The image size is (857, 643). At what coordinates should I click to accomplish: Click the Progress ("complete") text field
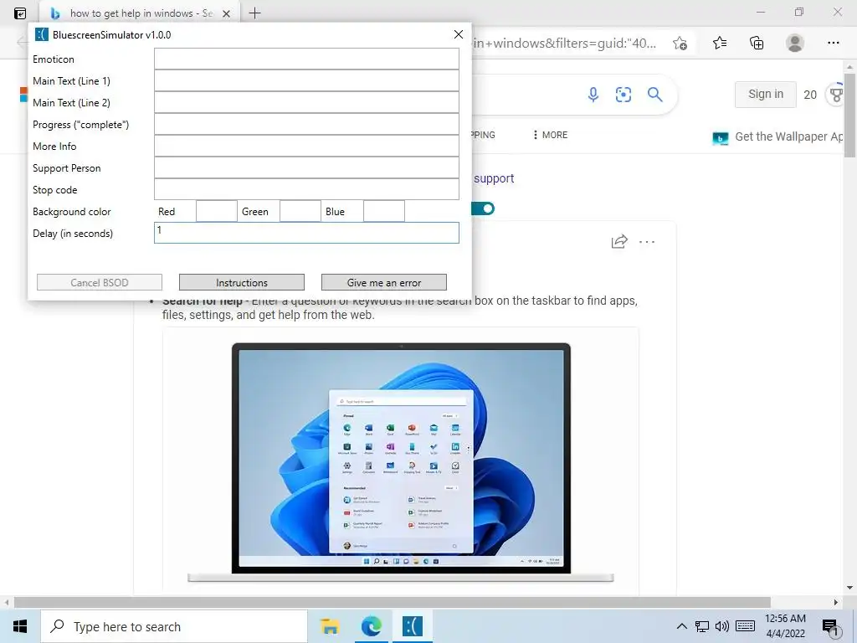[306, 124]
